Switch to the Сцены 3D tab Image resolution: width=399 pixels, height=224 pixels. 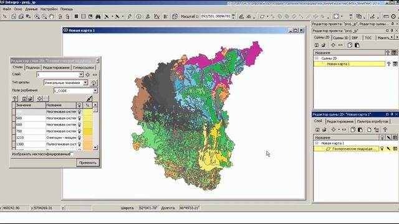point(340,37)
